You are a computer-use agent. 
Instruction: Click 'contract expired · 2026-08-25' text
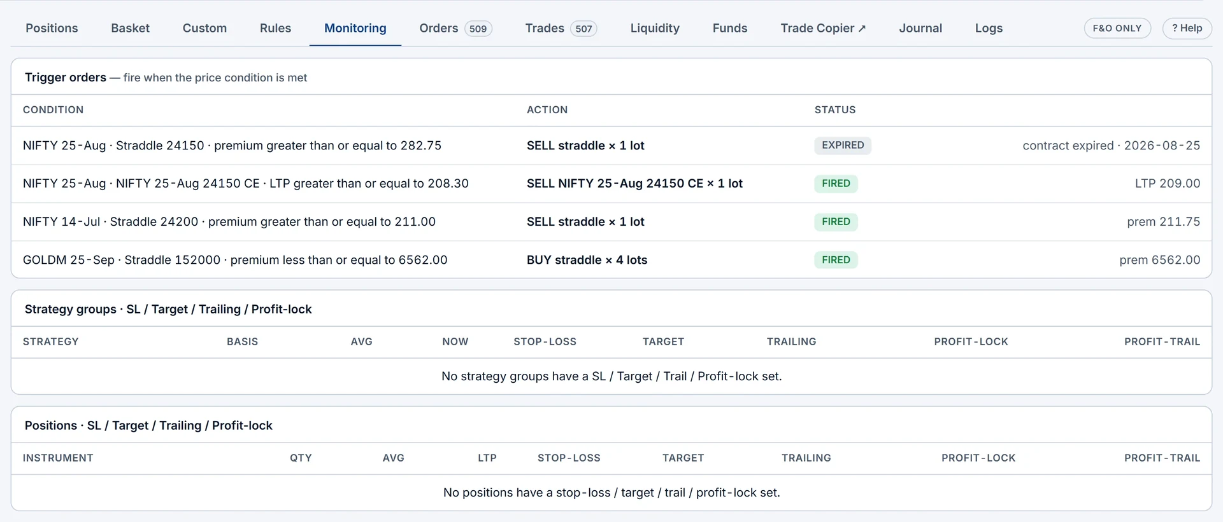click(x=1112, y=146)
